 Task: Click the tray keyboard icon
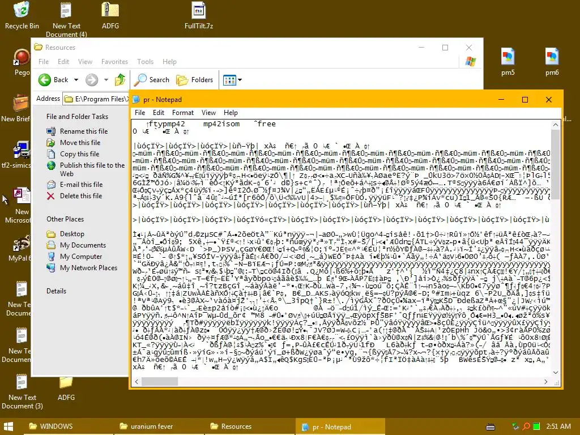click(491, 427)
